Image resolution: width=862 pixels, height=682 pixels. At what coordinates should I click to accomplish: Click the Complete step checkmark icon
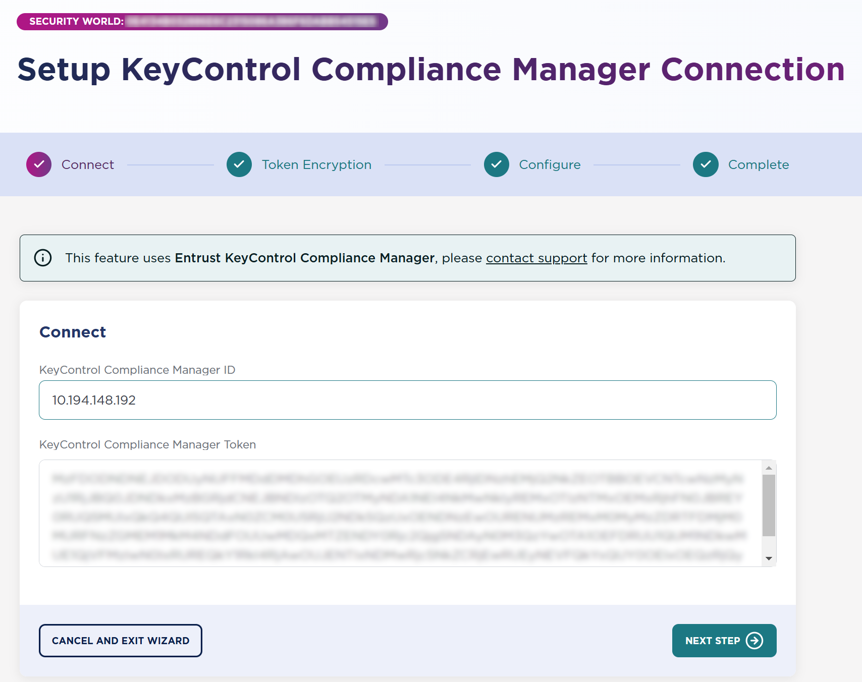click(706, 164)
